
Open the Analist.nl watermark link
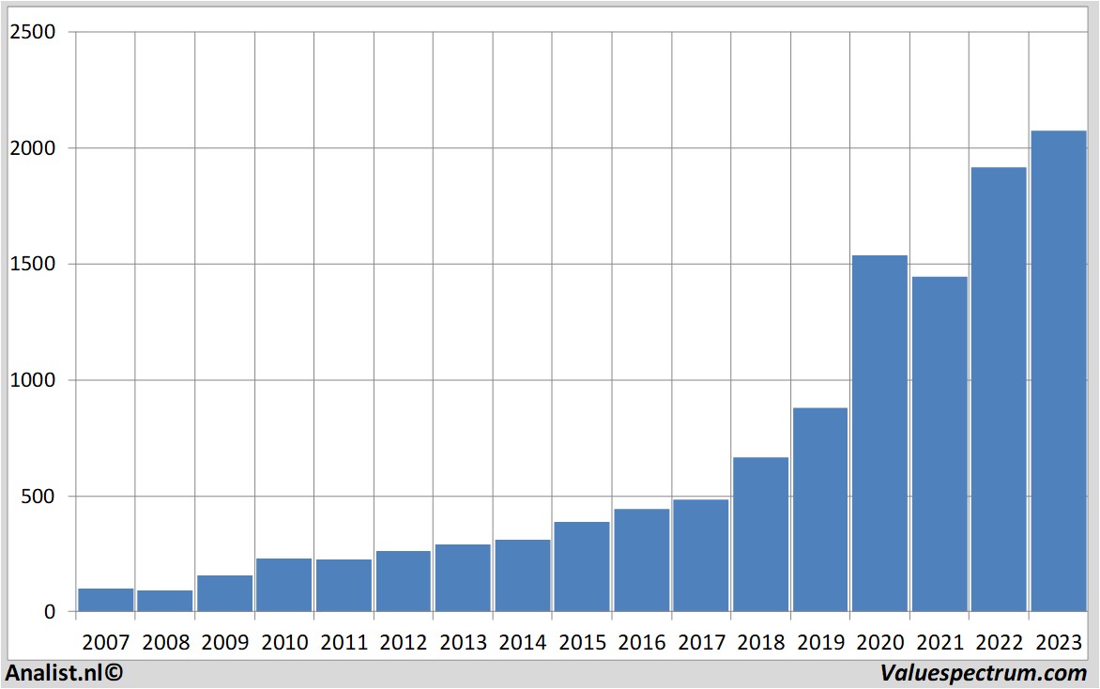click(64, 673)
